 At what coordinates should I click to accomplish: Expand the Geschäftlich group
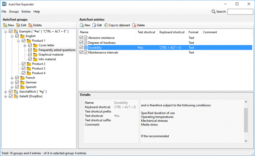coord(5,92)
